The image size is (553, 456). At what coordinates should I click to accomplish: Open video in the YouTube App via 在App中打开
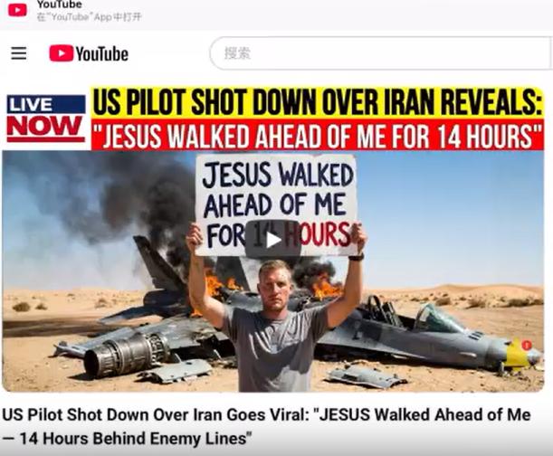point(90,17)
